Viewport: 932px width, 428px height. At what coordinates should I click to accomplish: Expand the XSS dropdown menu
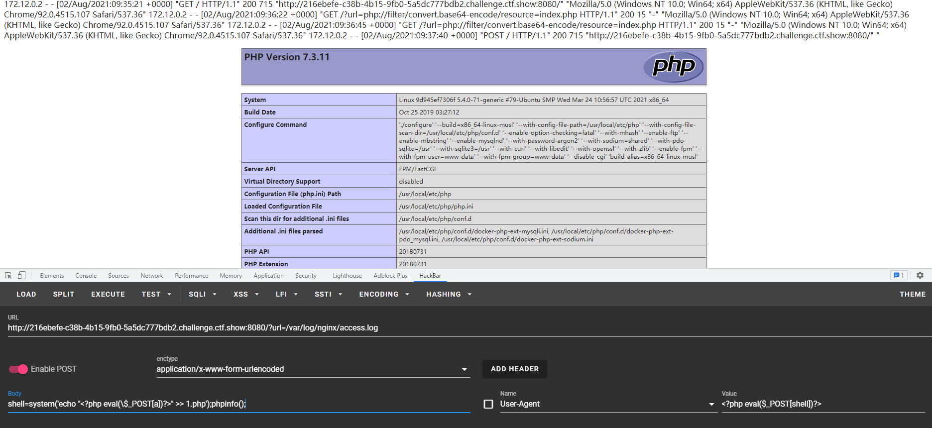[246, 294]
